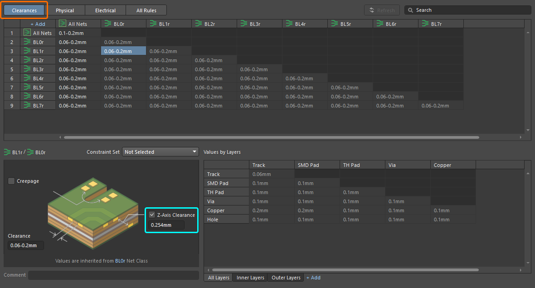The image size is (535, 288).
Task: Click the All Nets icon in row 1
Action: 27,33
